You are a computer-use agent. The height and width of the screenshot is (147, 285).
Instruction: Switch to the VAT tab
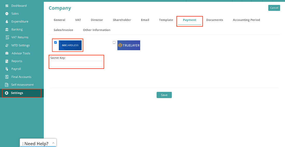(x=78, y=20)
